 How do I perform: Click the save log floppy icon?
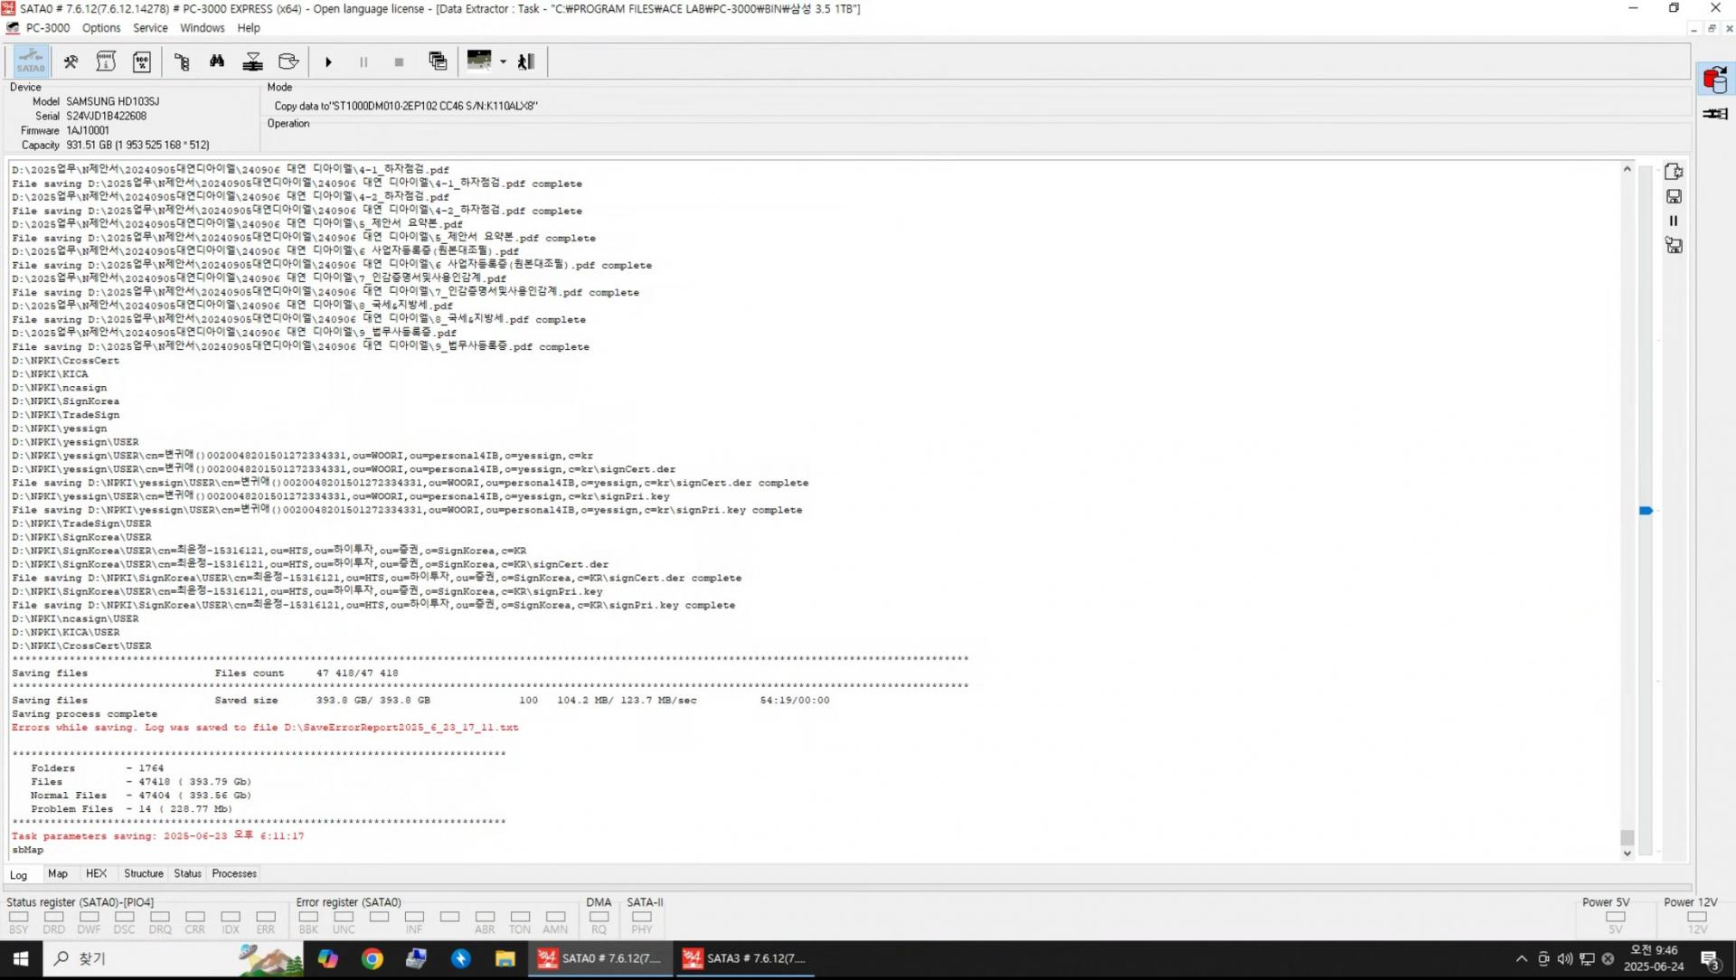pyautogui.click(x=1674, y=196)
